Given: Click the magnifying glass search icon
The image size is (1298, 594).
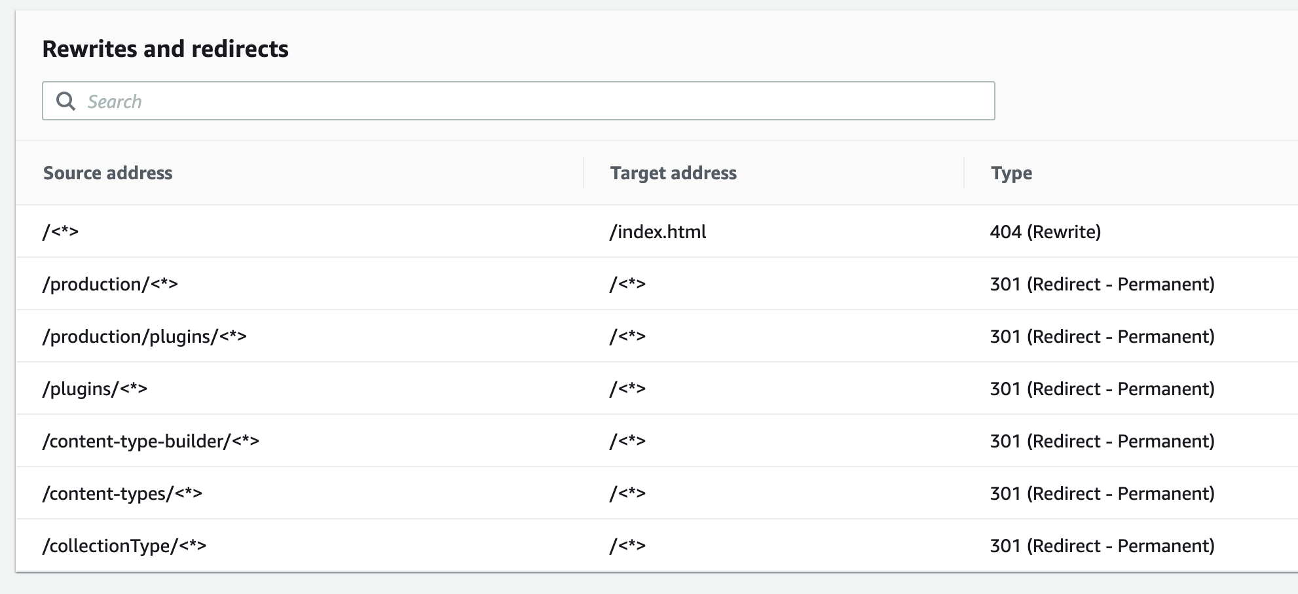Looking at the screenshot, I should [x=66, y=101].
